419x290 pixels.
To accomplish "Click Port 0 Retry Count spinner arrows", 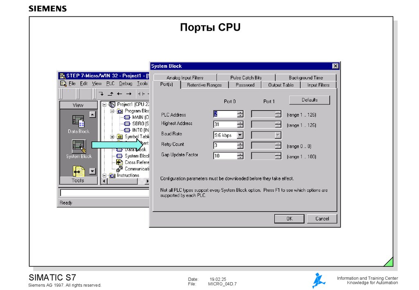I will (x=240, y=146).
